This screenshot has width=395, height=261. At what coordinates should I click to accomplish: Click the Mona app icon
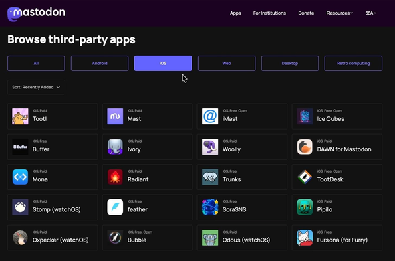pos(20,177)
